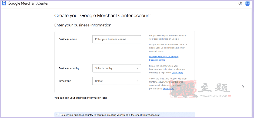
Task: Click the 'Business country' field label
Action: coord(69,68)
